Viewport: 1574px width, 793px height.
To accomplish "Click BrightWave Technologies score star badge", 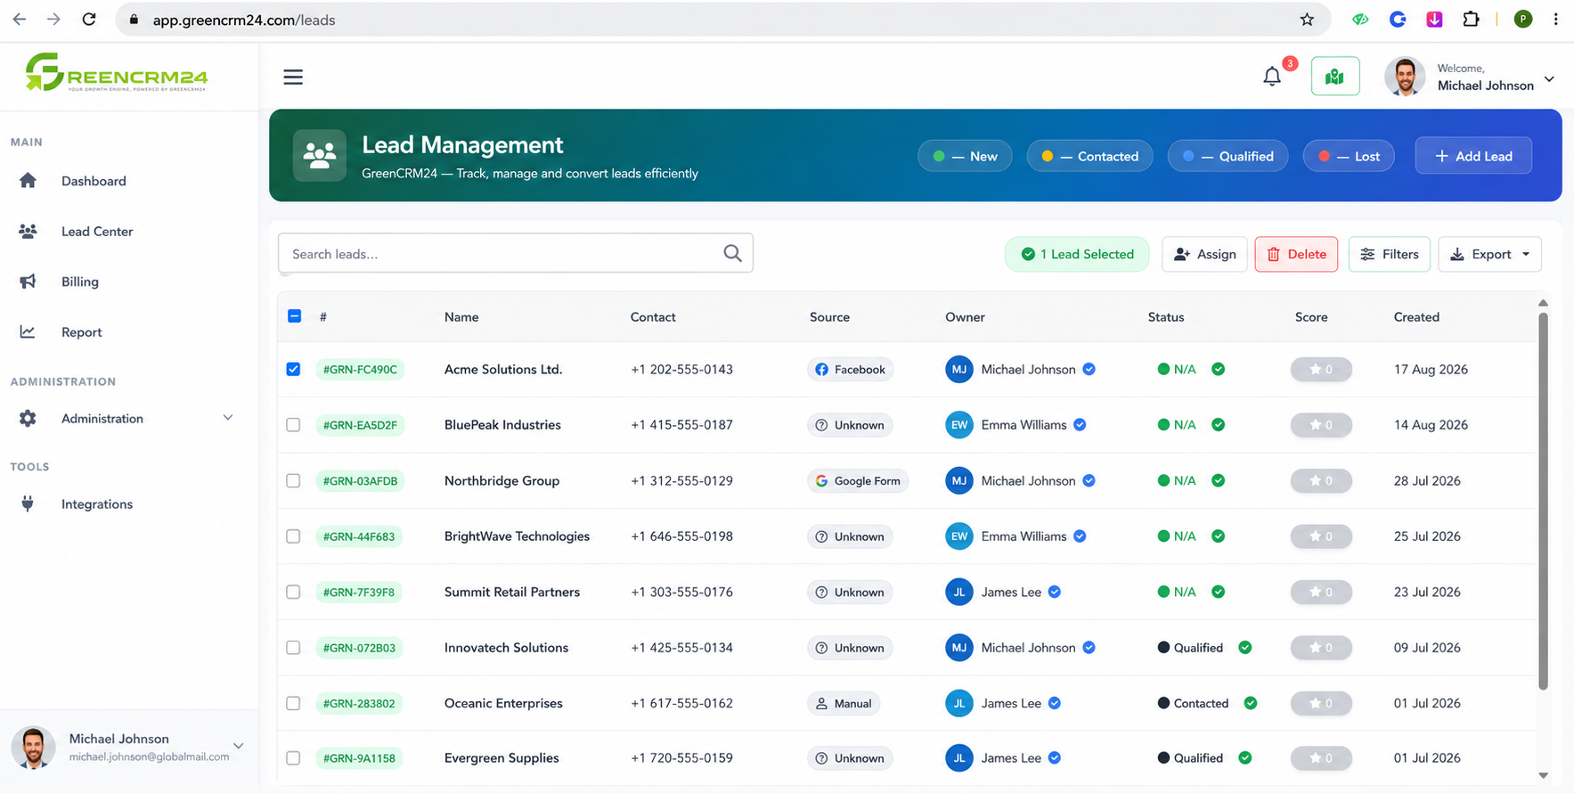I will (x=1321, y=536).
